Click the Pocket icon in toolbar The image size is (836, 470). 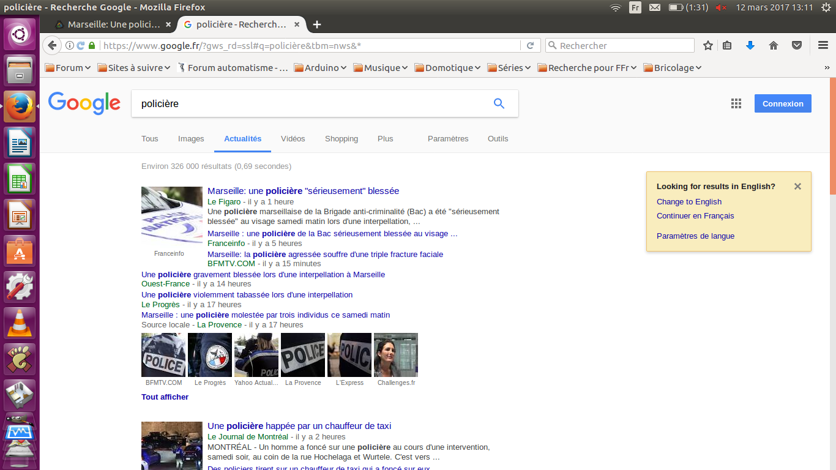point(797,45)
